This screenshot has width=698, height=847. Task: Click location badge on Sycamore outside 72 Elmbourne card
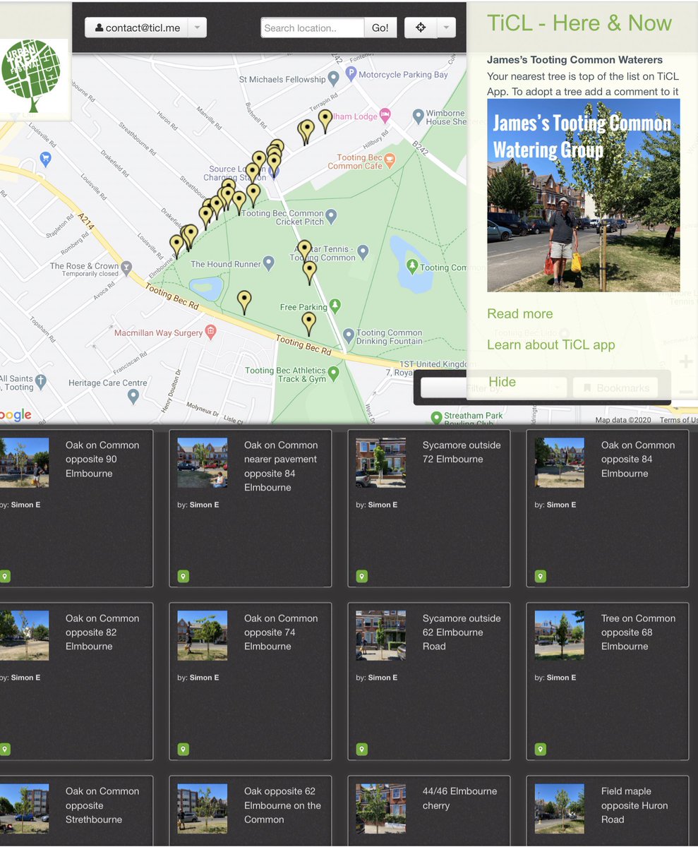click(x=361, y=576)
